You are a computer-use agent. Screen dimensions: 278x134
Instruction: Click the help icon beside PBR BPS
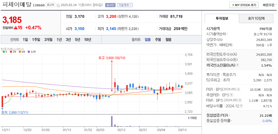[240, 100]
